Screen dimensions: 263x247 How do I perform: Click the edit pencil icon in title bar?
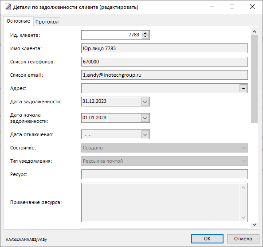coord(8,7)
